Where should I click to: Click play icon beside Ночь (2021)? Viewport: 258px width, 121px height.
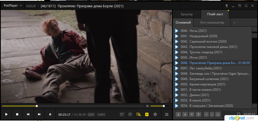tap(177, 31)
